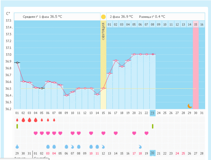Click the green bar marker under cycle day 23
The image size is (211, 160).
[x=153, y=126]
